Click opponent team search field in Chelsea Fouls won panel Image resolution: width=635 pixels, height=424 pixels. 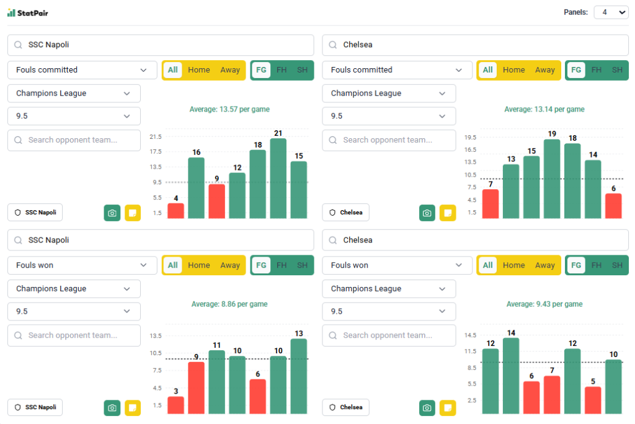coord(389,335)
